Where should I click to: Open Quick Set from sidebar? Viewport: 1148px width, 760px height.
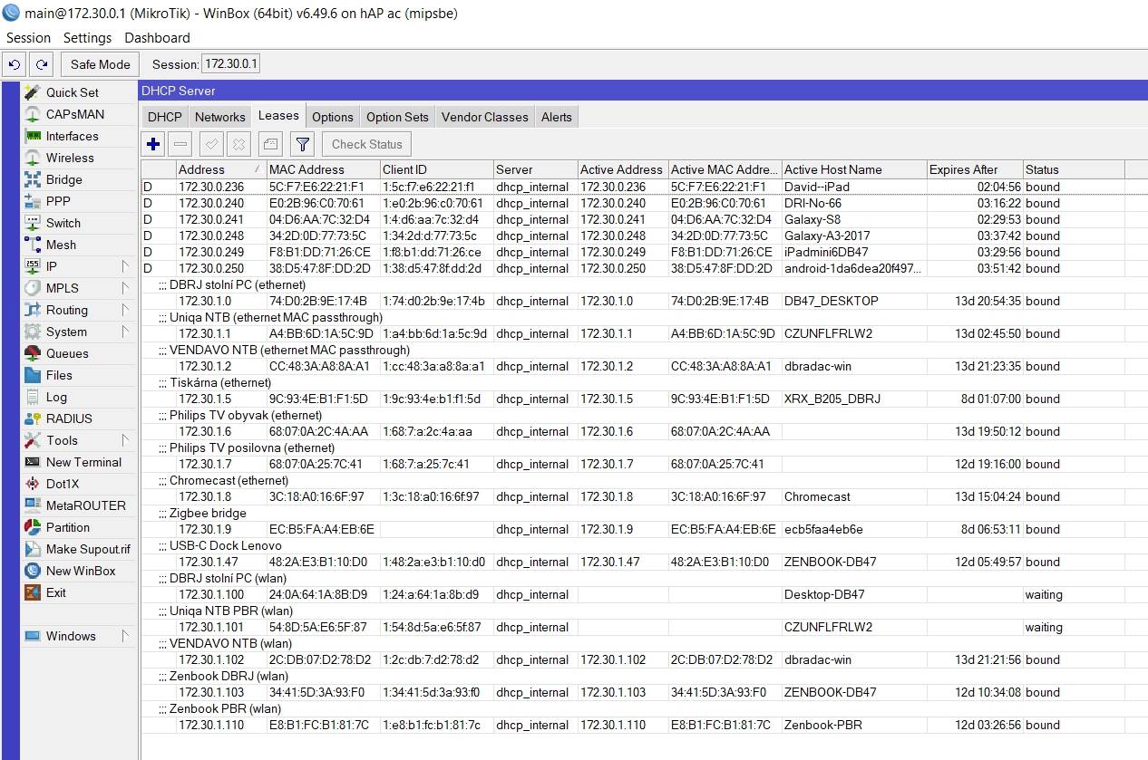pos(72,92)
